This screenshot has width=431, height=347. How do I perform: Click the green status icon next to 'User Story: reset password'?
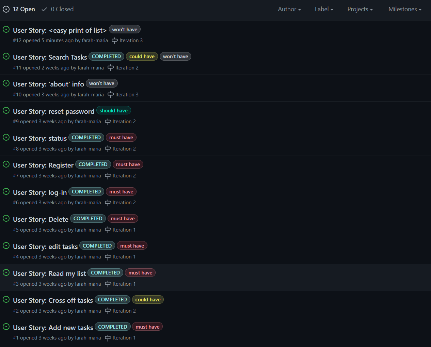(6, 110)
